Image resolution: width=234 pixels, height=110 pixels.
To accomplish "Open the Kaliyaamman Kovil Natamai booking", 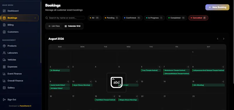I will pyautogui.click(x=209, y=70).
